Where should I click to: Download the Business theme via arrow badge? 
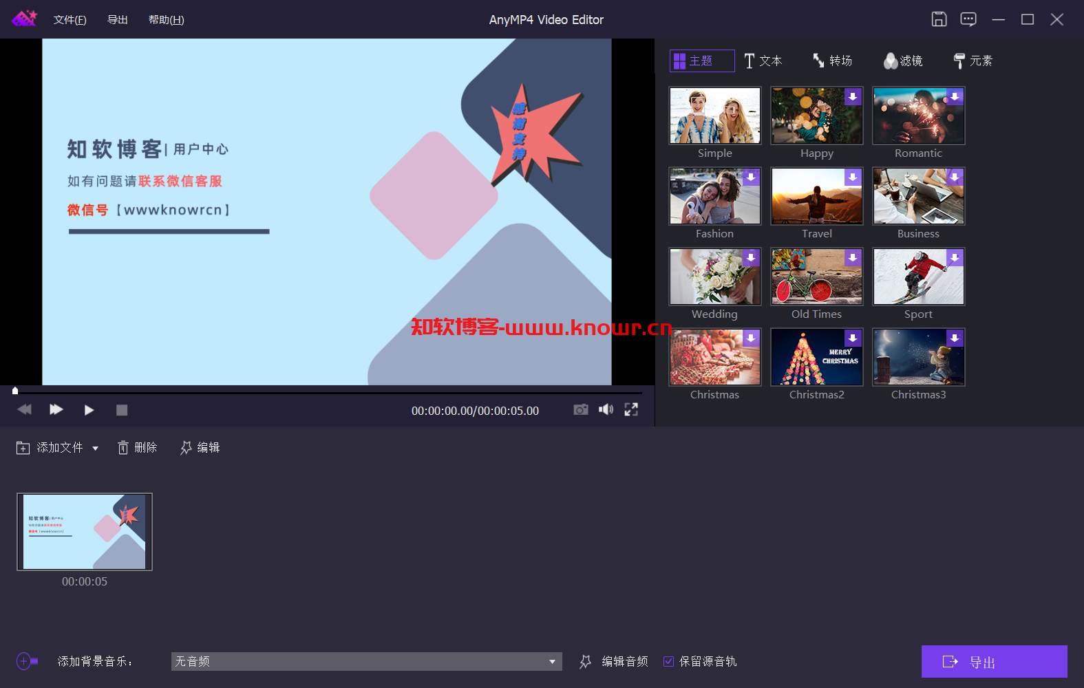coord(955,178)
